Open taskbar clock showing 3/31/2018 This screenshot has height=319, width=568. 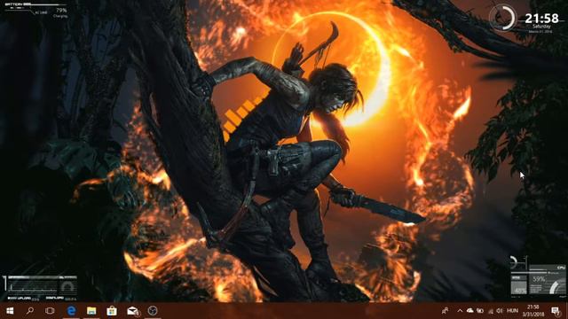[533, 311]
